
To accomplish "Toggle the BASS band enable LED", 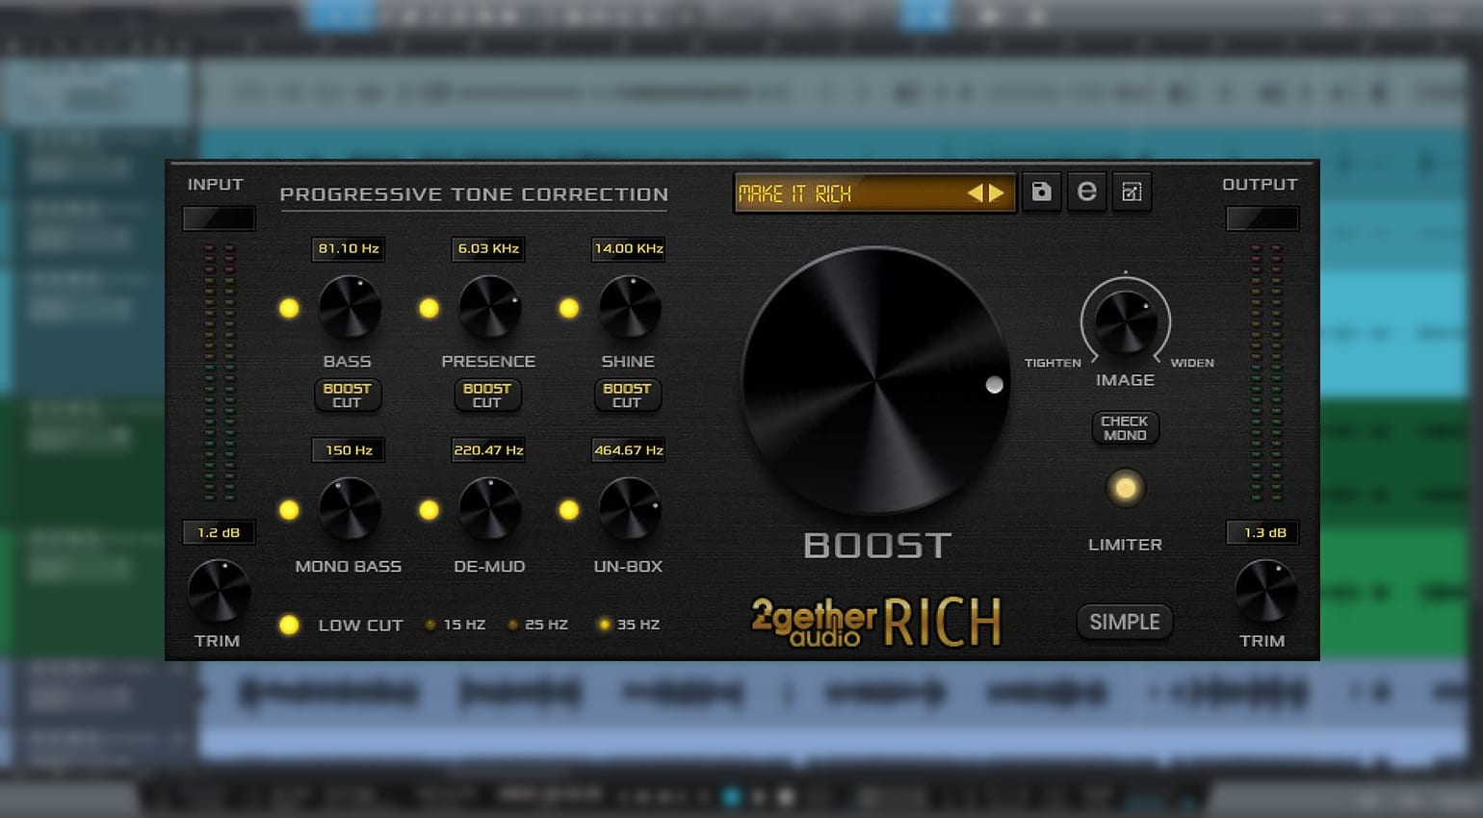I will [289, 308].
